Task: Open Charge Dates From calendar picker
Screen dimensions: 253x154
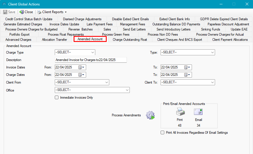Action: (x=81, y=75)
